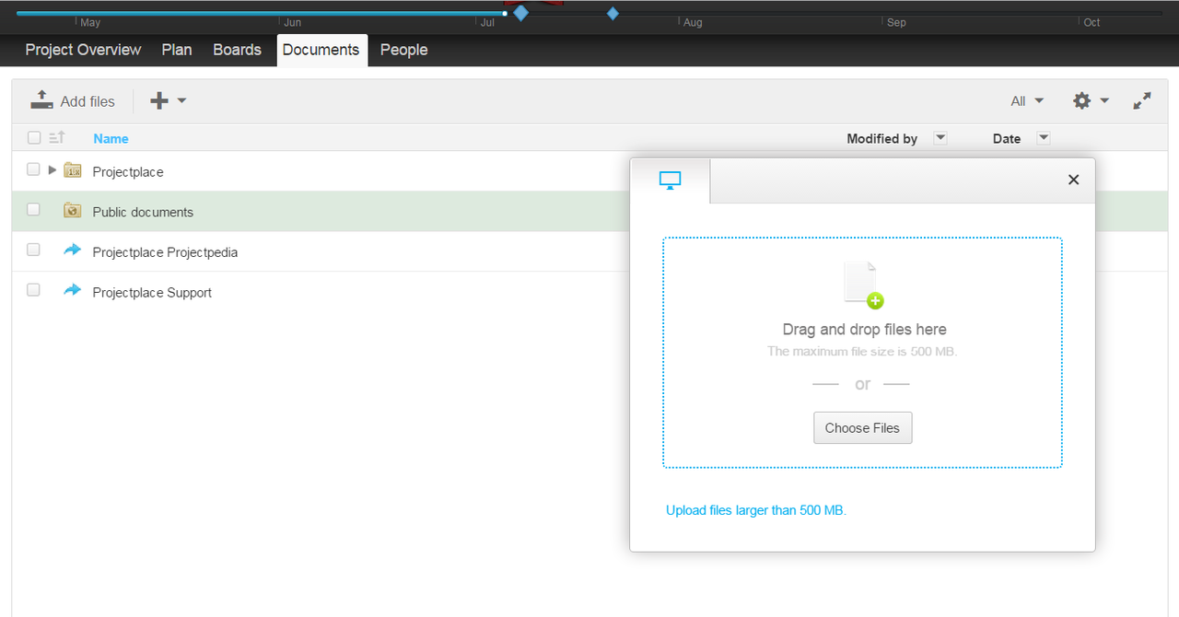Open the gear settings menu

coord(1091,100)
